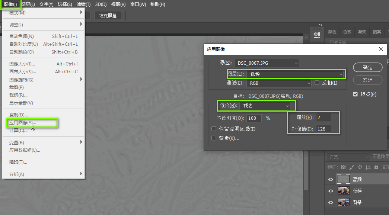Open the 选择(S) menu
The height and width of the screenshot is (215, 389).
point(65,4)
